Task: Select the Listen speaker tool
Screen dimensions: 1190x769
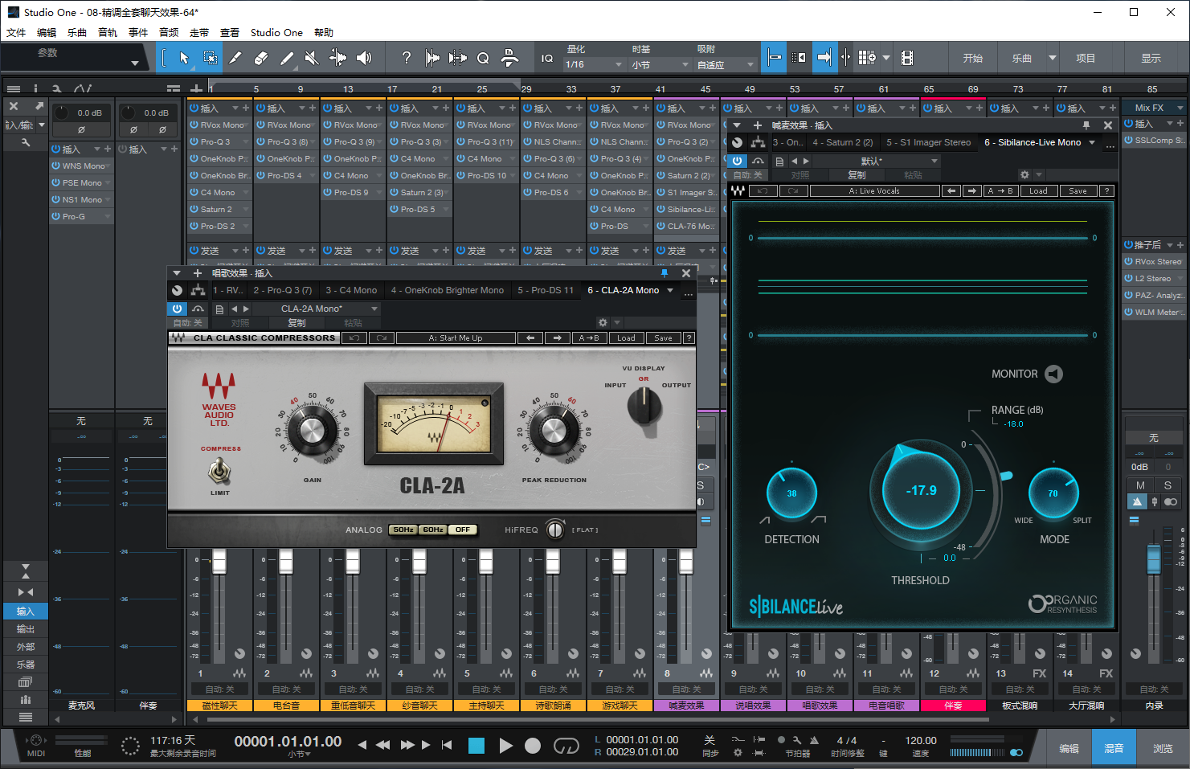Action: point(364,58)
